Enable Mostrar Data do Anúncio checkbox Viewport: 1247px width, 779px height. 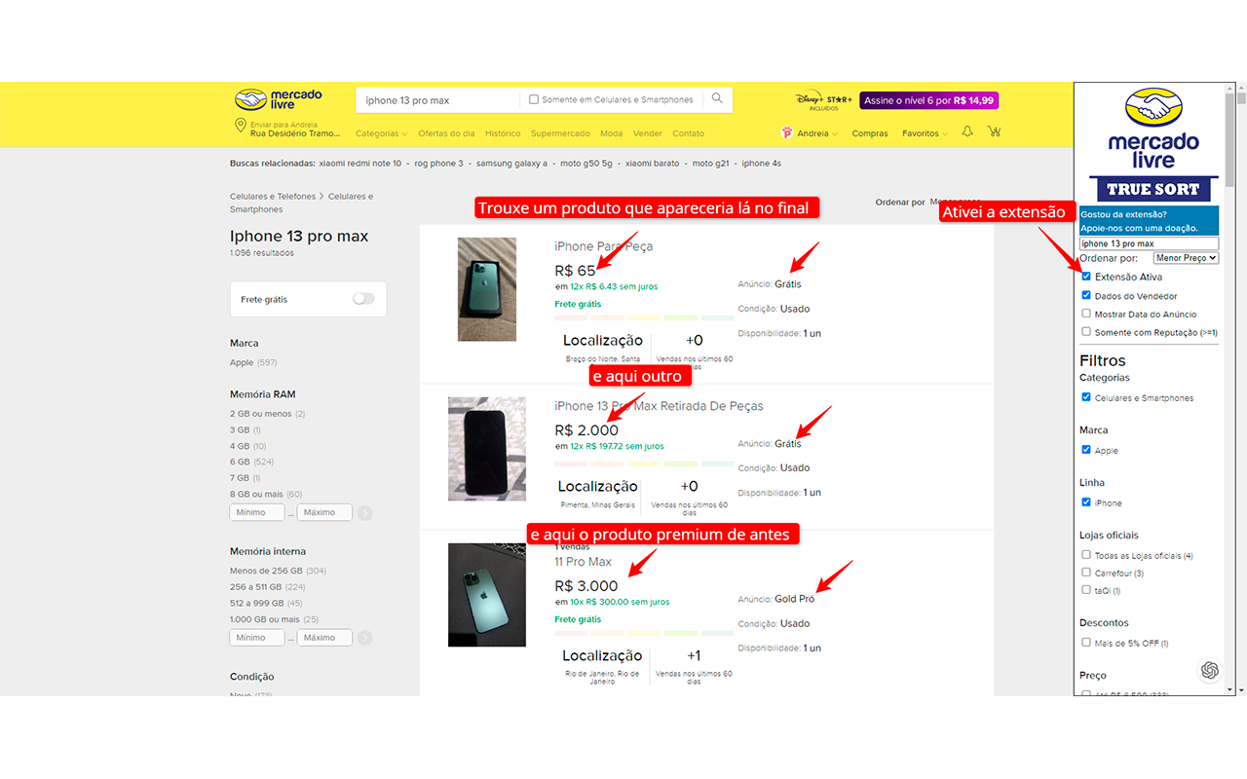1086,314
